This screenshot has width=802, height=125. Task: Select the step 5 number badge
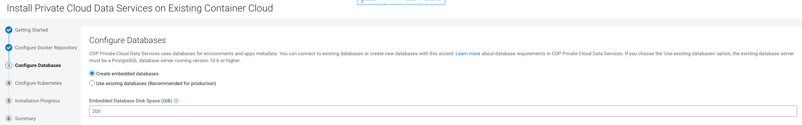click(9, 101)
